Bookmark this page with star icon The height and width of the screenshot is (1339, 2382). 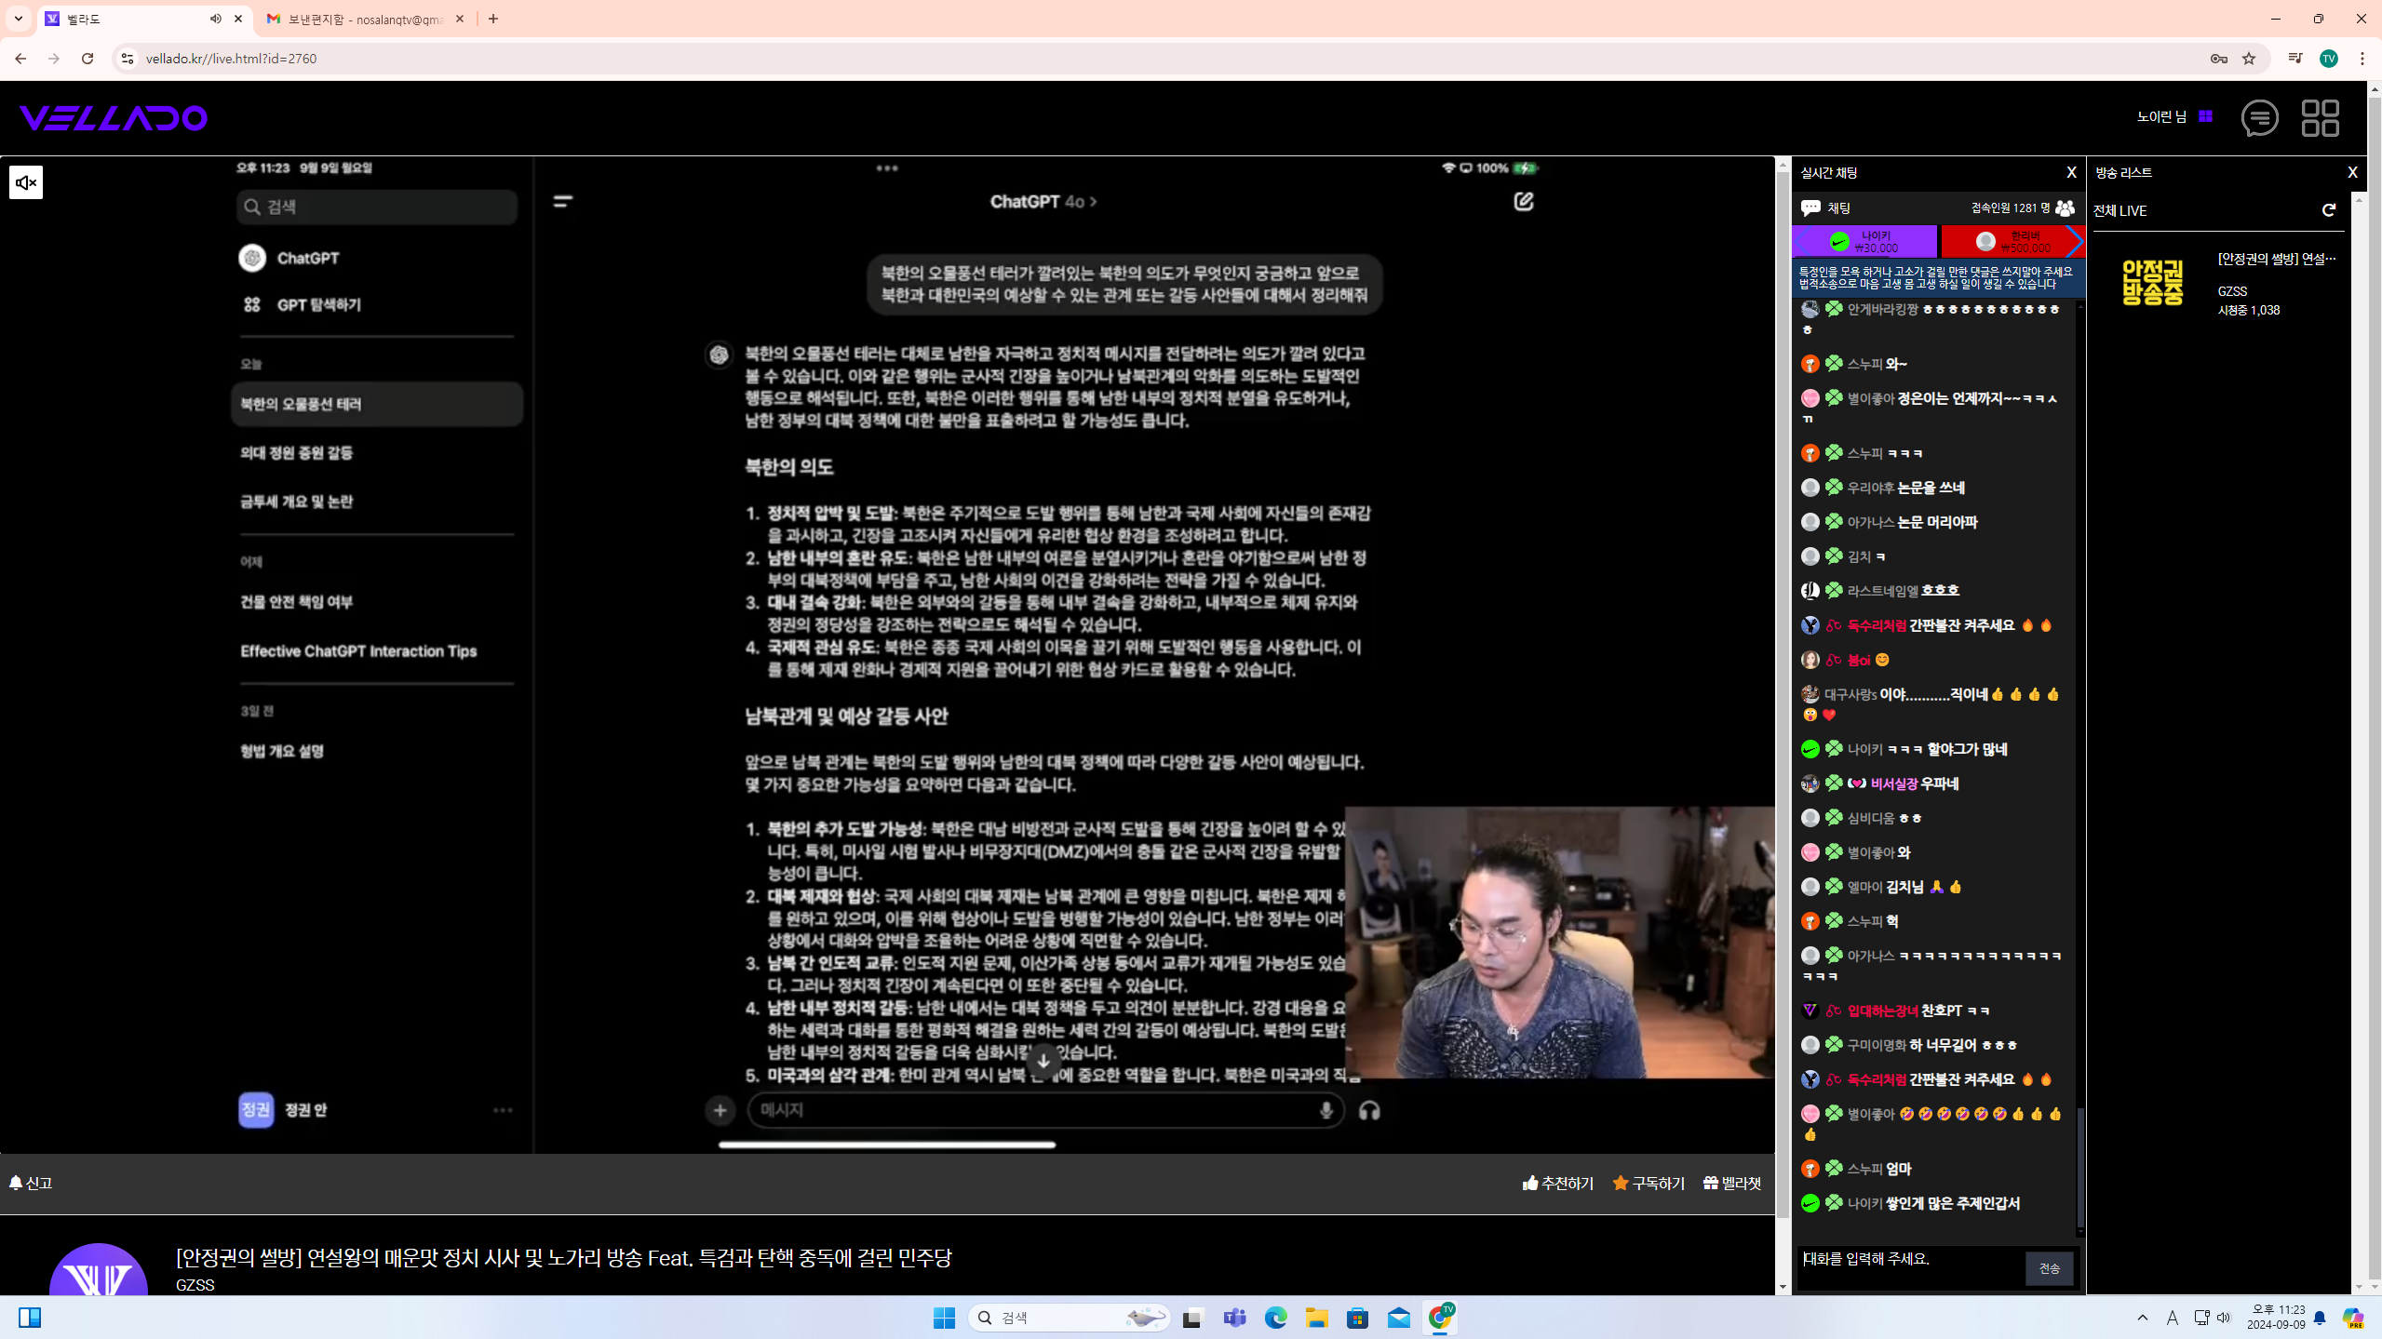coord(2249,59)
